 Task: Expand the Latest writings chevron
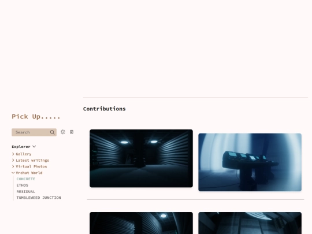pos(13,161)
